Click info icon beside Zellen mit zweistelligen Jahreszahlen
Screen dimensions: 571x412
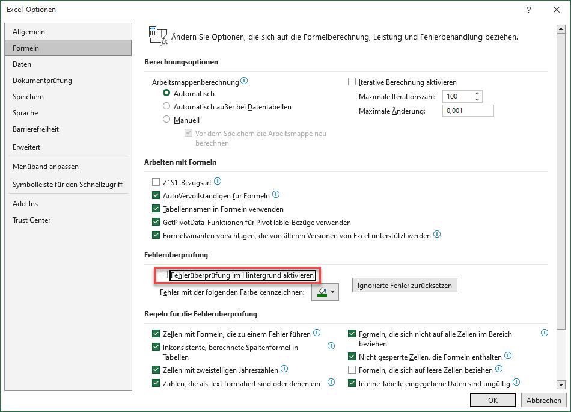click(284, 369)
